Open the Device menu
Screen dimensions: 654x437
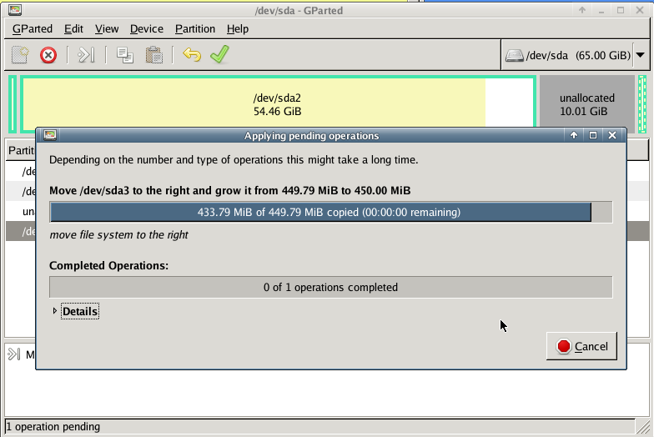147,28
